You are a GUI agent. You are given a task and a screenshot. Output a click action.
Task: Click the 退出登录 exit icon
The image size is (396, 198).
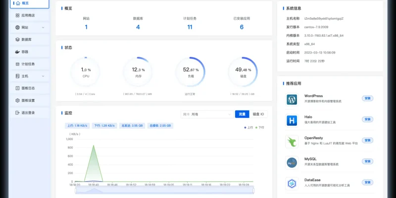pos(17,113)
